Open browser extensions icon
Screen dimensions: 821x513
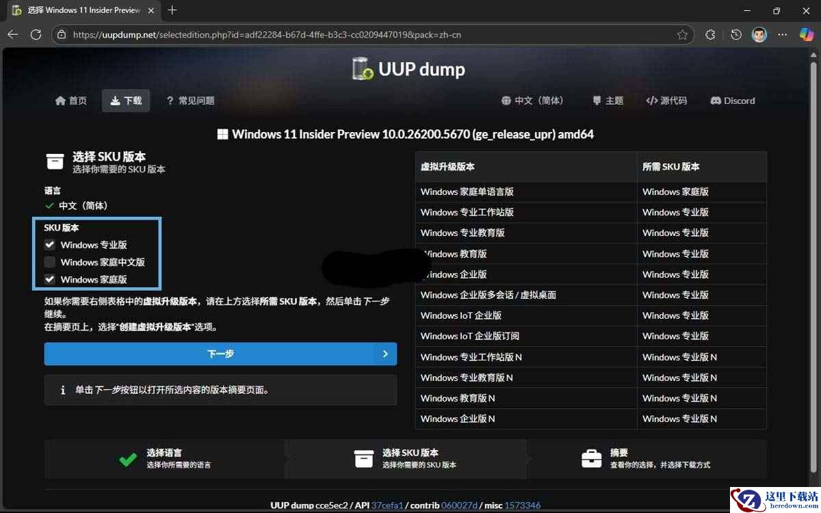point(710,34)
